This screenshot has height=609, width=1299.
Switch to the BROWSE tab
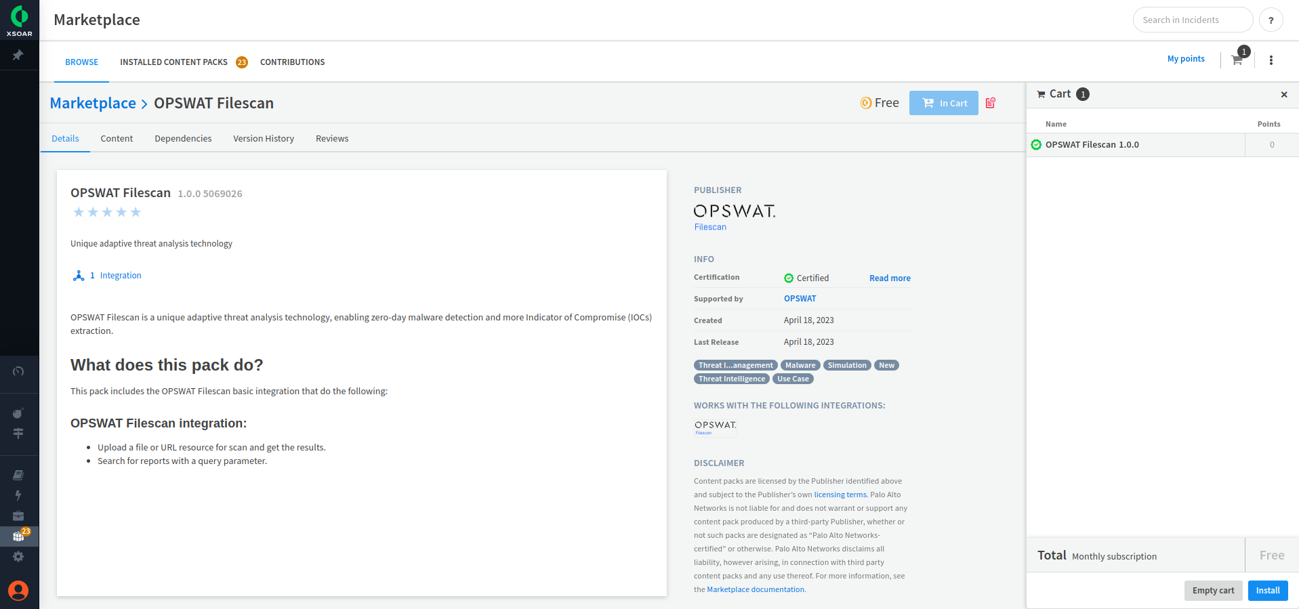point(82,62)
